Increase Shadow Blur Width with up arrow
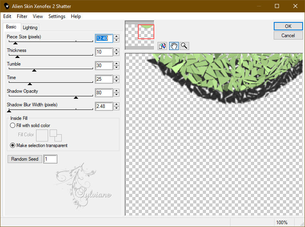 click(116, 104)
